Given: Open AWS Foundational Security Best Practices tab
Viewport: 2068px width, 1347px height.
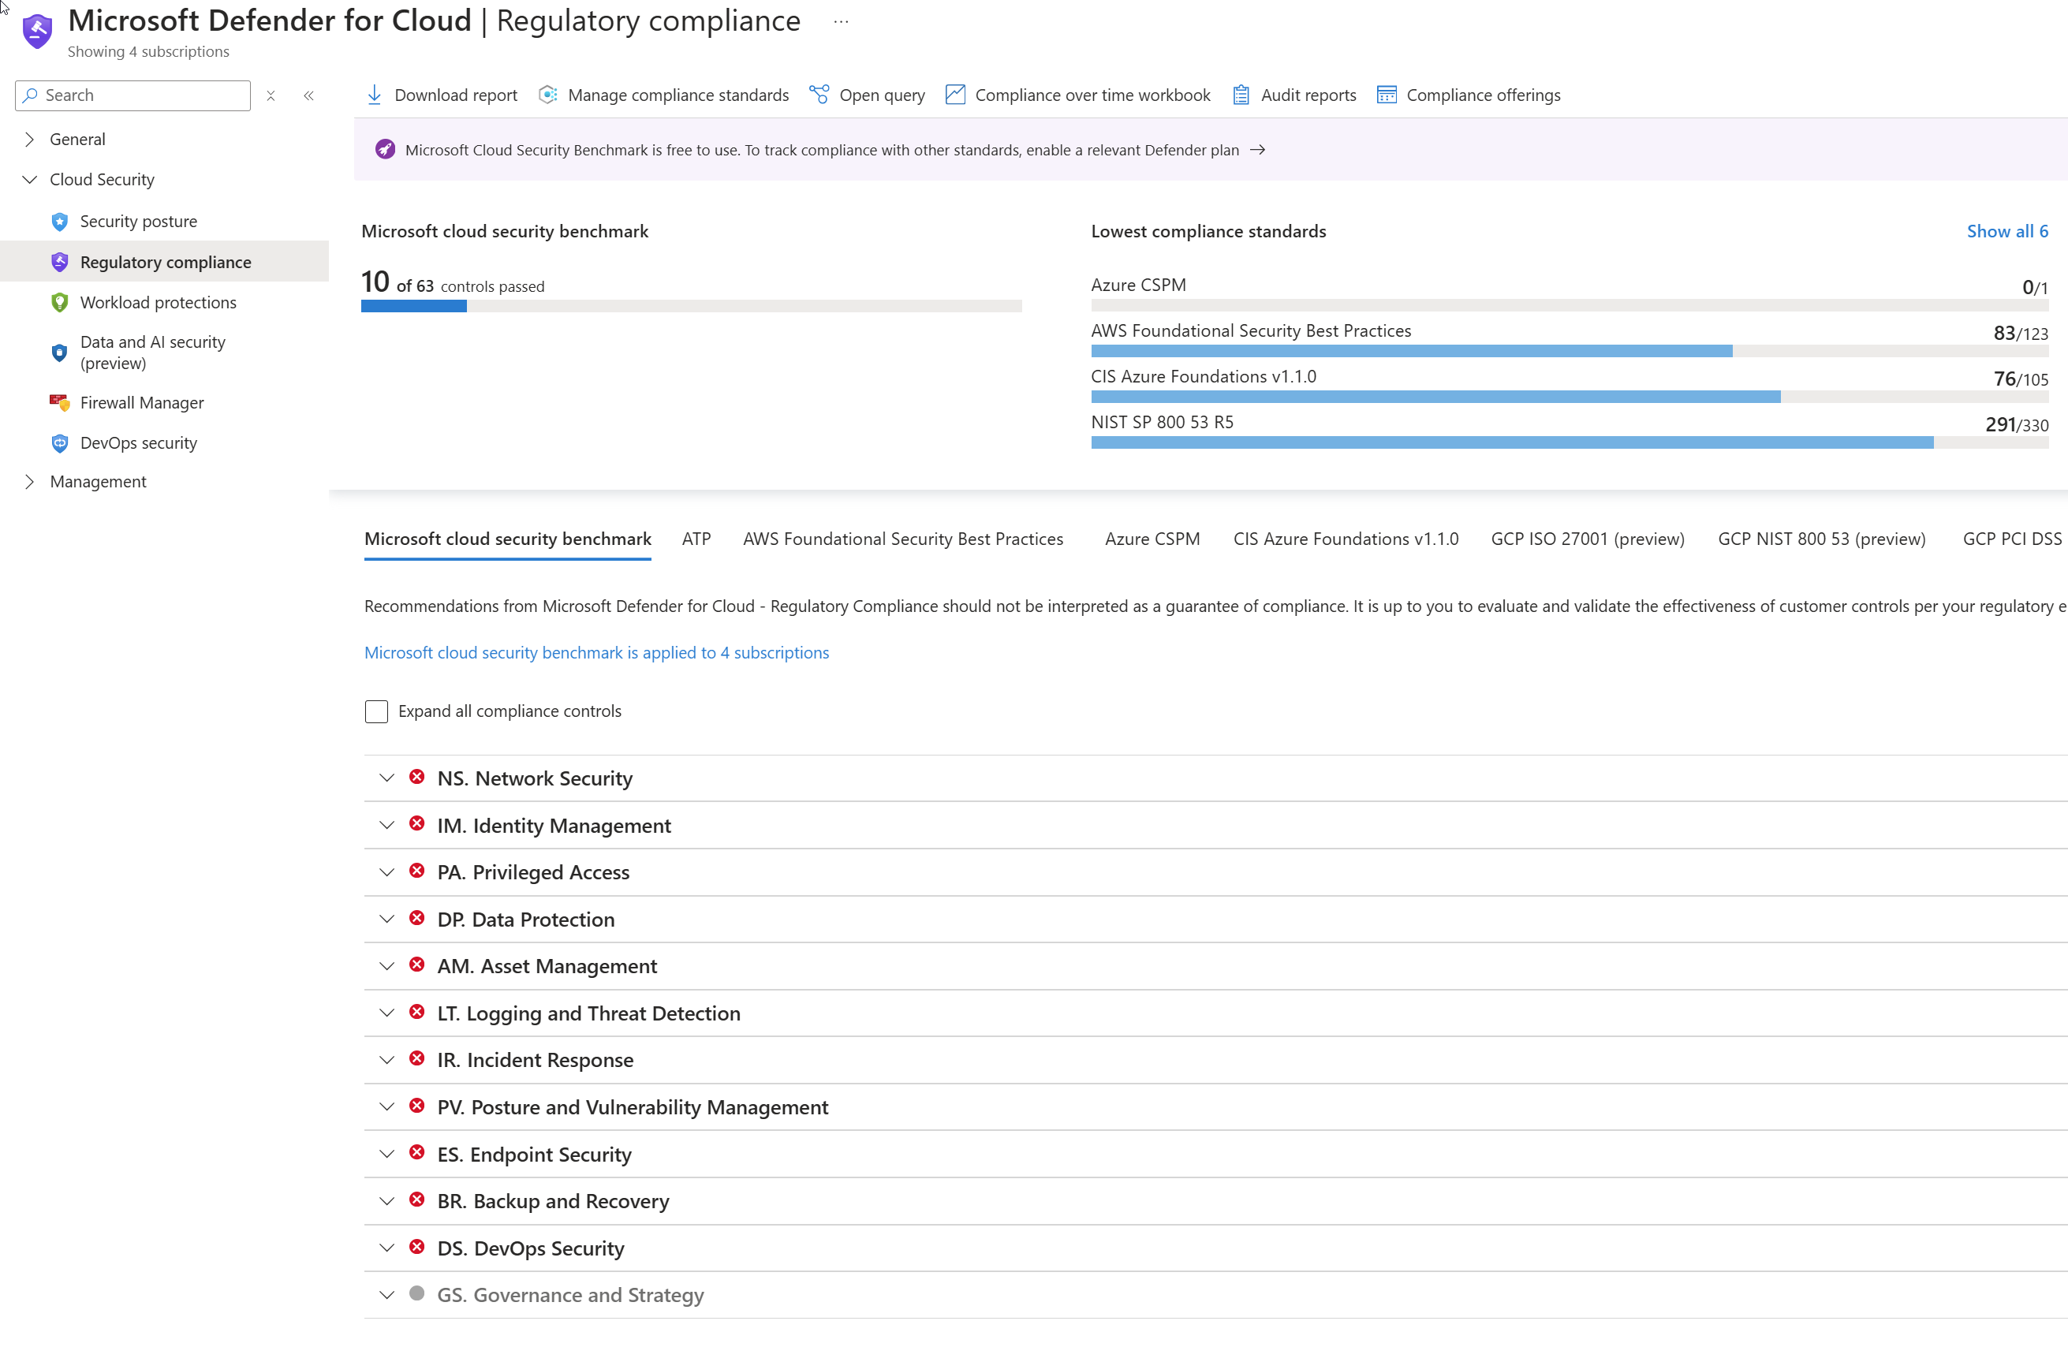Looking at the screenshot, I should click(903, 539).
